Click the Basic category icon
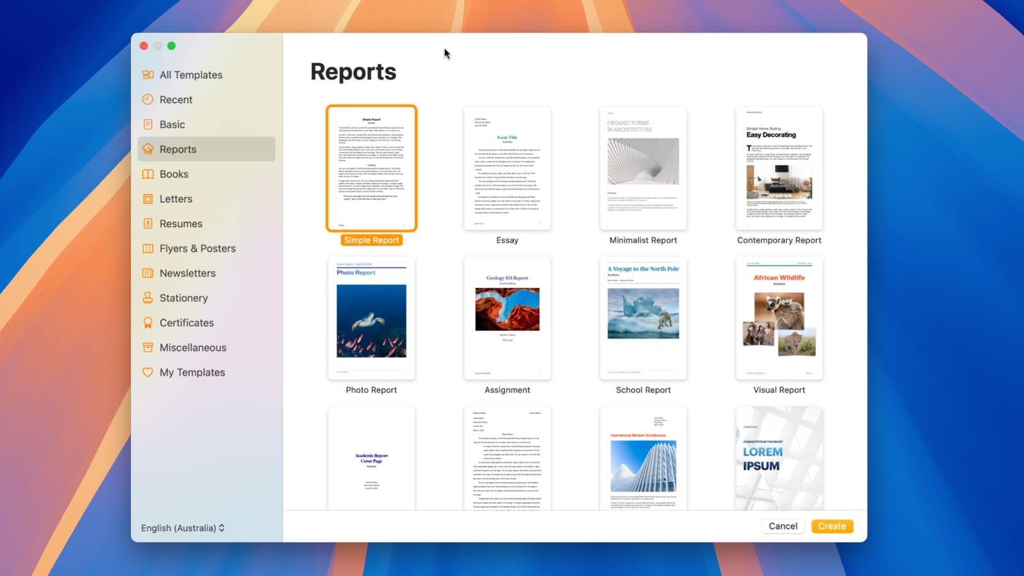The height and width of the screenshot is (576, 1024). tap(148, 124)
